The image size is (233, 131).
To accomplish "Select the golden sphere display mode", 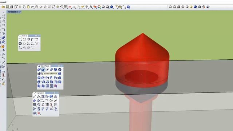I will point(191,7).
